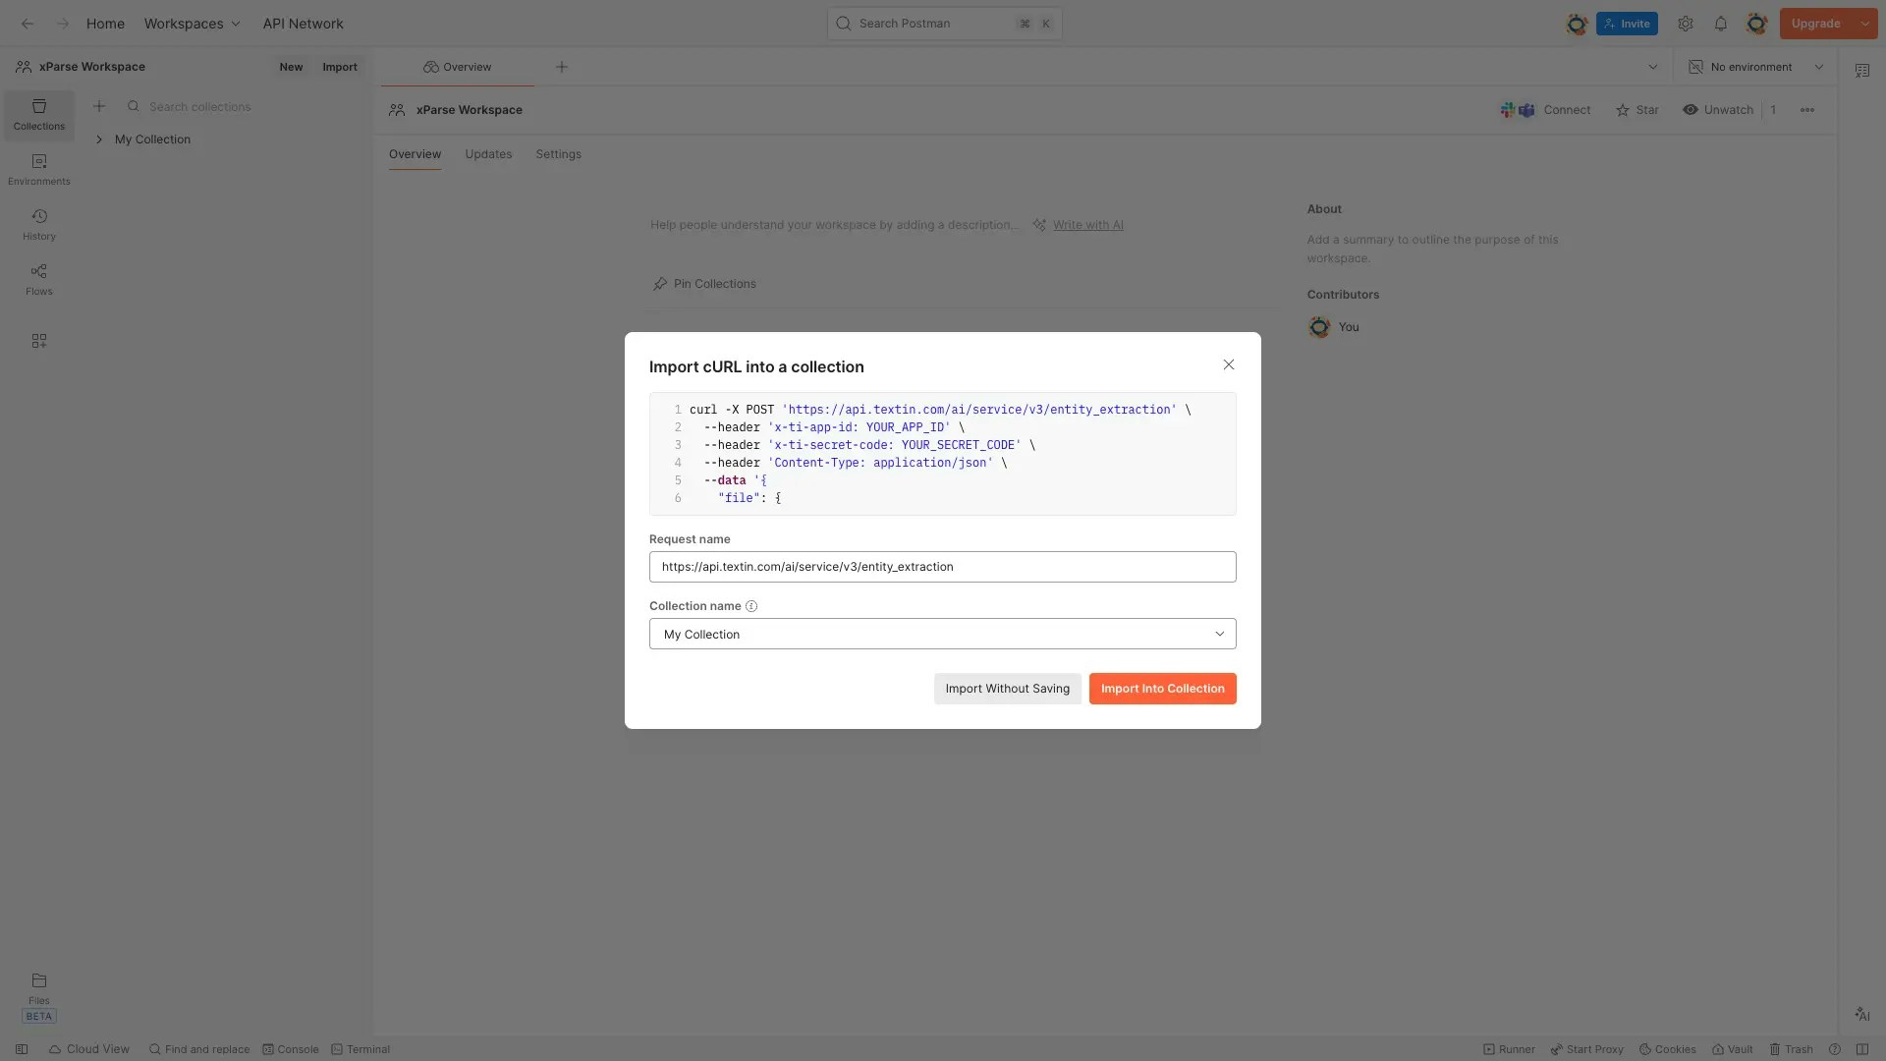Toggle the sidebar panel icon at bottom left
This screenshot has height=1061, width=1886.
22,1049
